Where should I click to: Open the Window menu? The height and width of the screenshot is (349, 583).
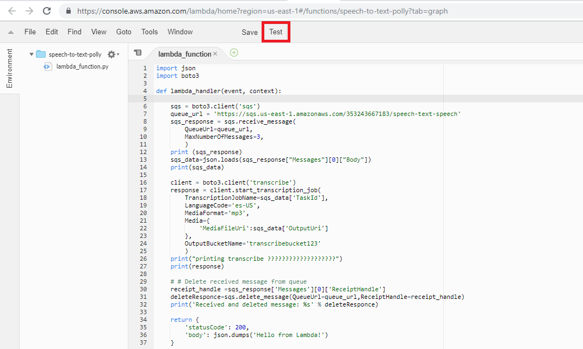[x=180, y=32]
